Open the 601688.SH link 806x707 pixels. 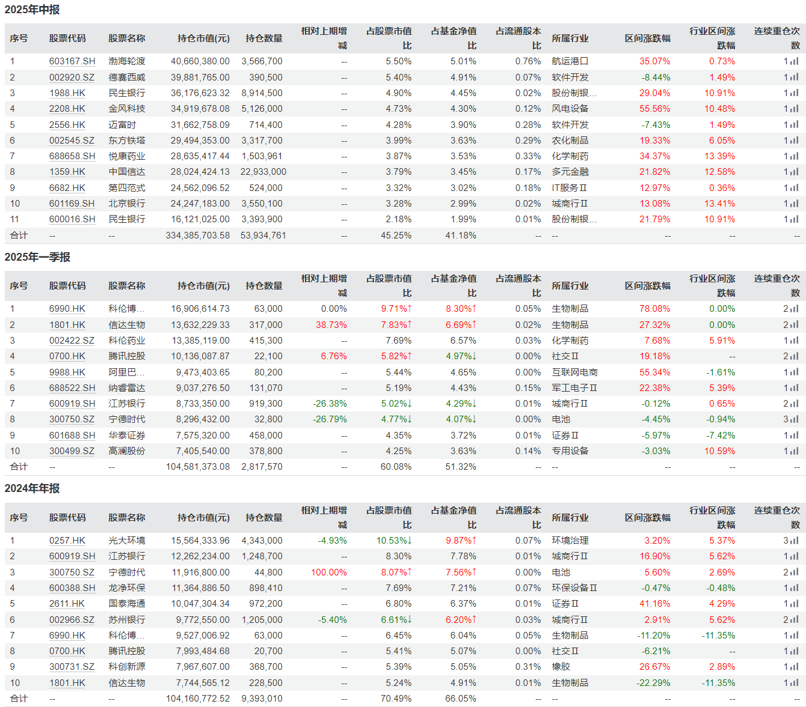tap(72, 435)
